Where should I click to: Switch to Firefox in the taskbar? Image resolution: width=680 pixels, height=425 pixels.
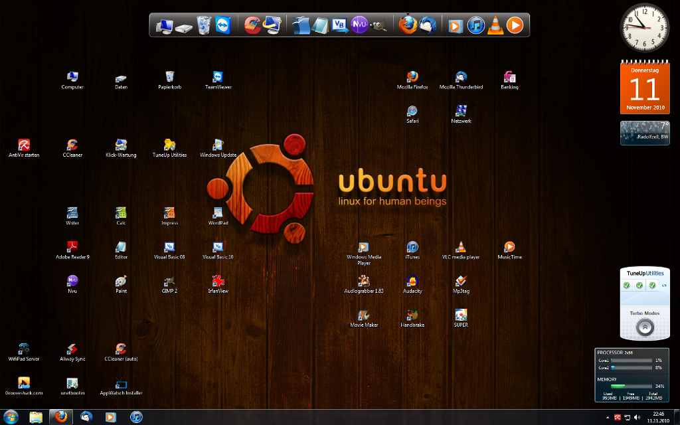click(61, 417)
